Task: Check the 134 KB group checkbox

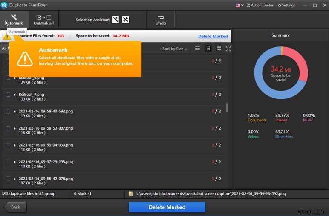Action: click(x=8, y=78)
